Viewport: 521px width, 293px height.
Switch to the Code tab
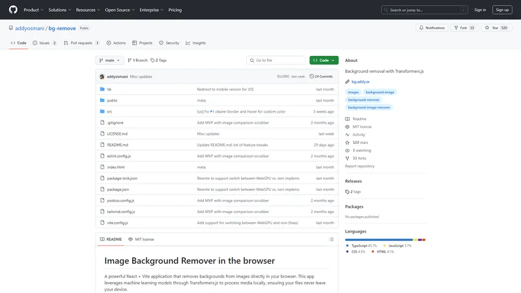click(19, 43)
